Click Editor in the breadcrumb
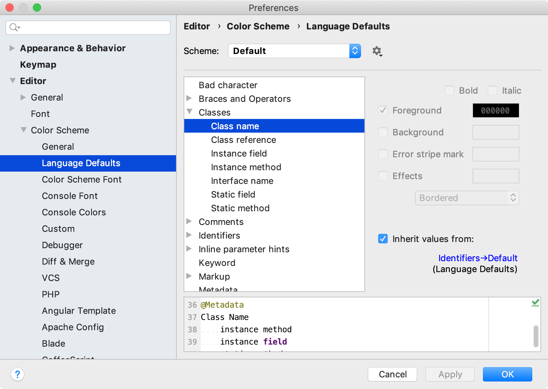548x389 pixels. [197, 26]
